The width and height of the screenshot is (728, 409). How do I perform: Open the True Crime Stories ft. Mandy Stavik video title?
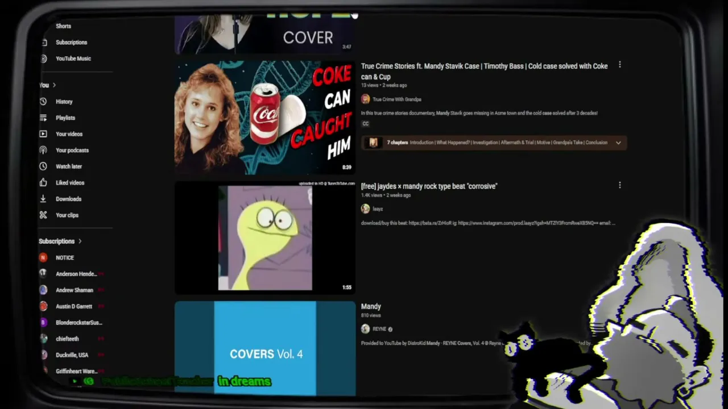click(x=485, y=72)
